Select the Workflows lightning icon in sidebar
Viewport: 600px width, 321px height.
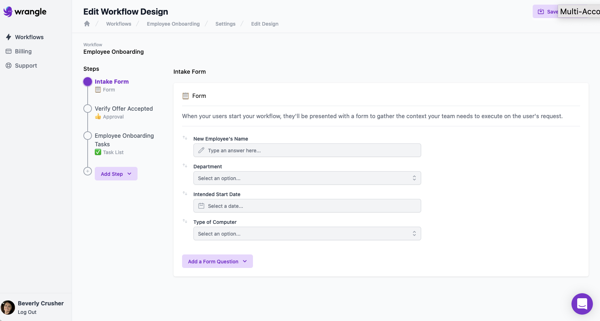click(x=8, y=37)
